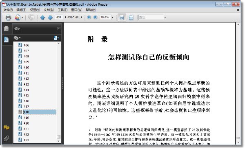This screenshot has width=245, height=149.
Task: Select highlighted bookmark 418
Action: coord(40,112)
